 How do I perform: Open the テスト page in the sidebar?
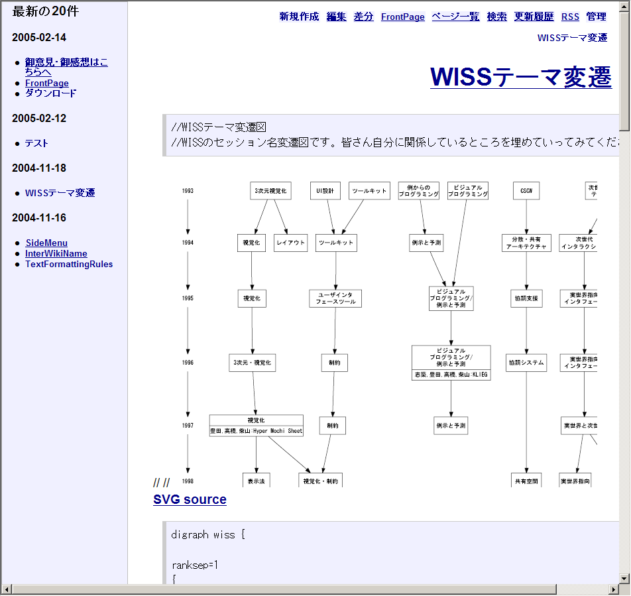click(36, 143)
